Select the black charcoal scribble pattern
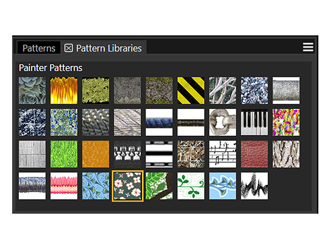Viewport: 331px width, 249px height. coord(254,186)
